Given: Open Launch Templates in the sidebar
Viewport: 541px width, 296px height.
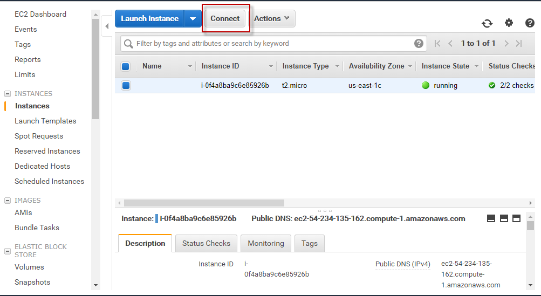Looking at the screenshot, I should tap(45, 121).
